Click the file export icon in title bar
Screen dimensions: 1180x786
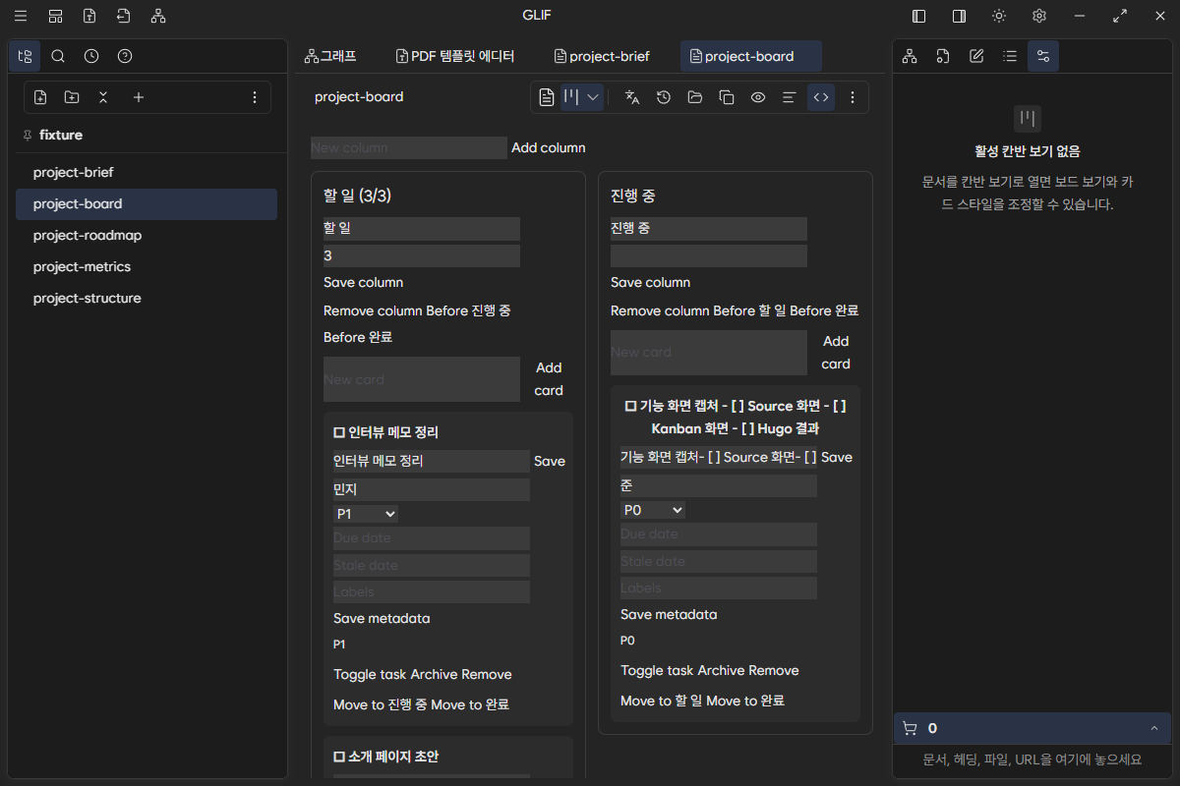coord(89,16)
